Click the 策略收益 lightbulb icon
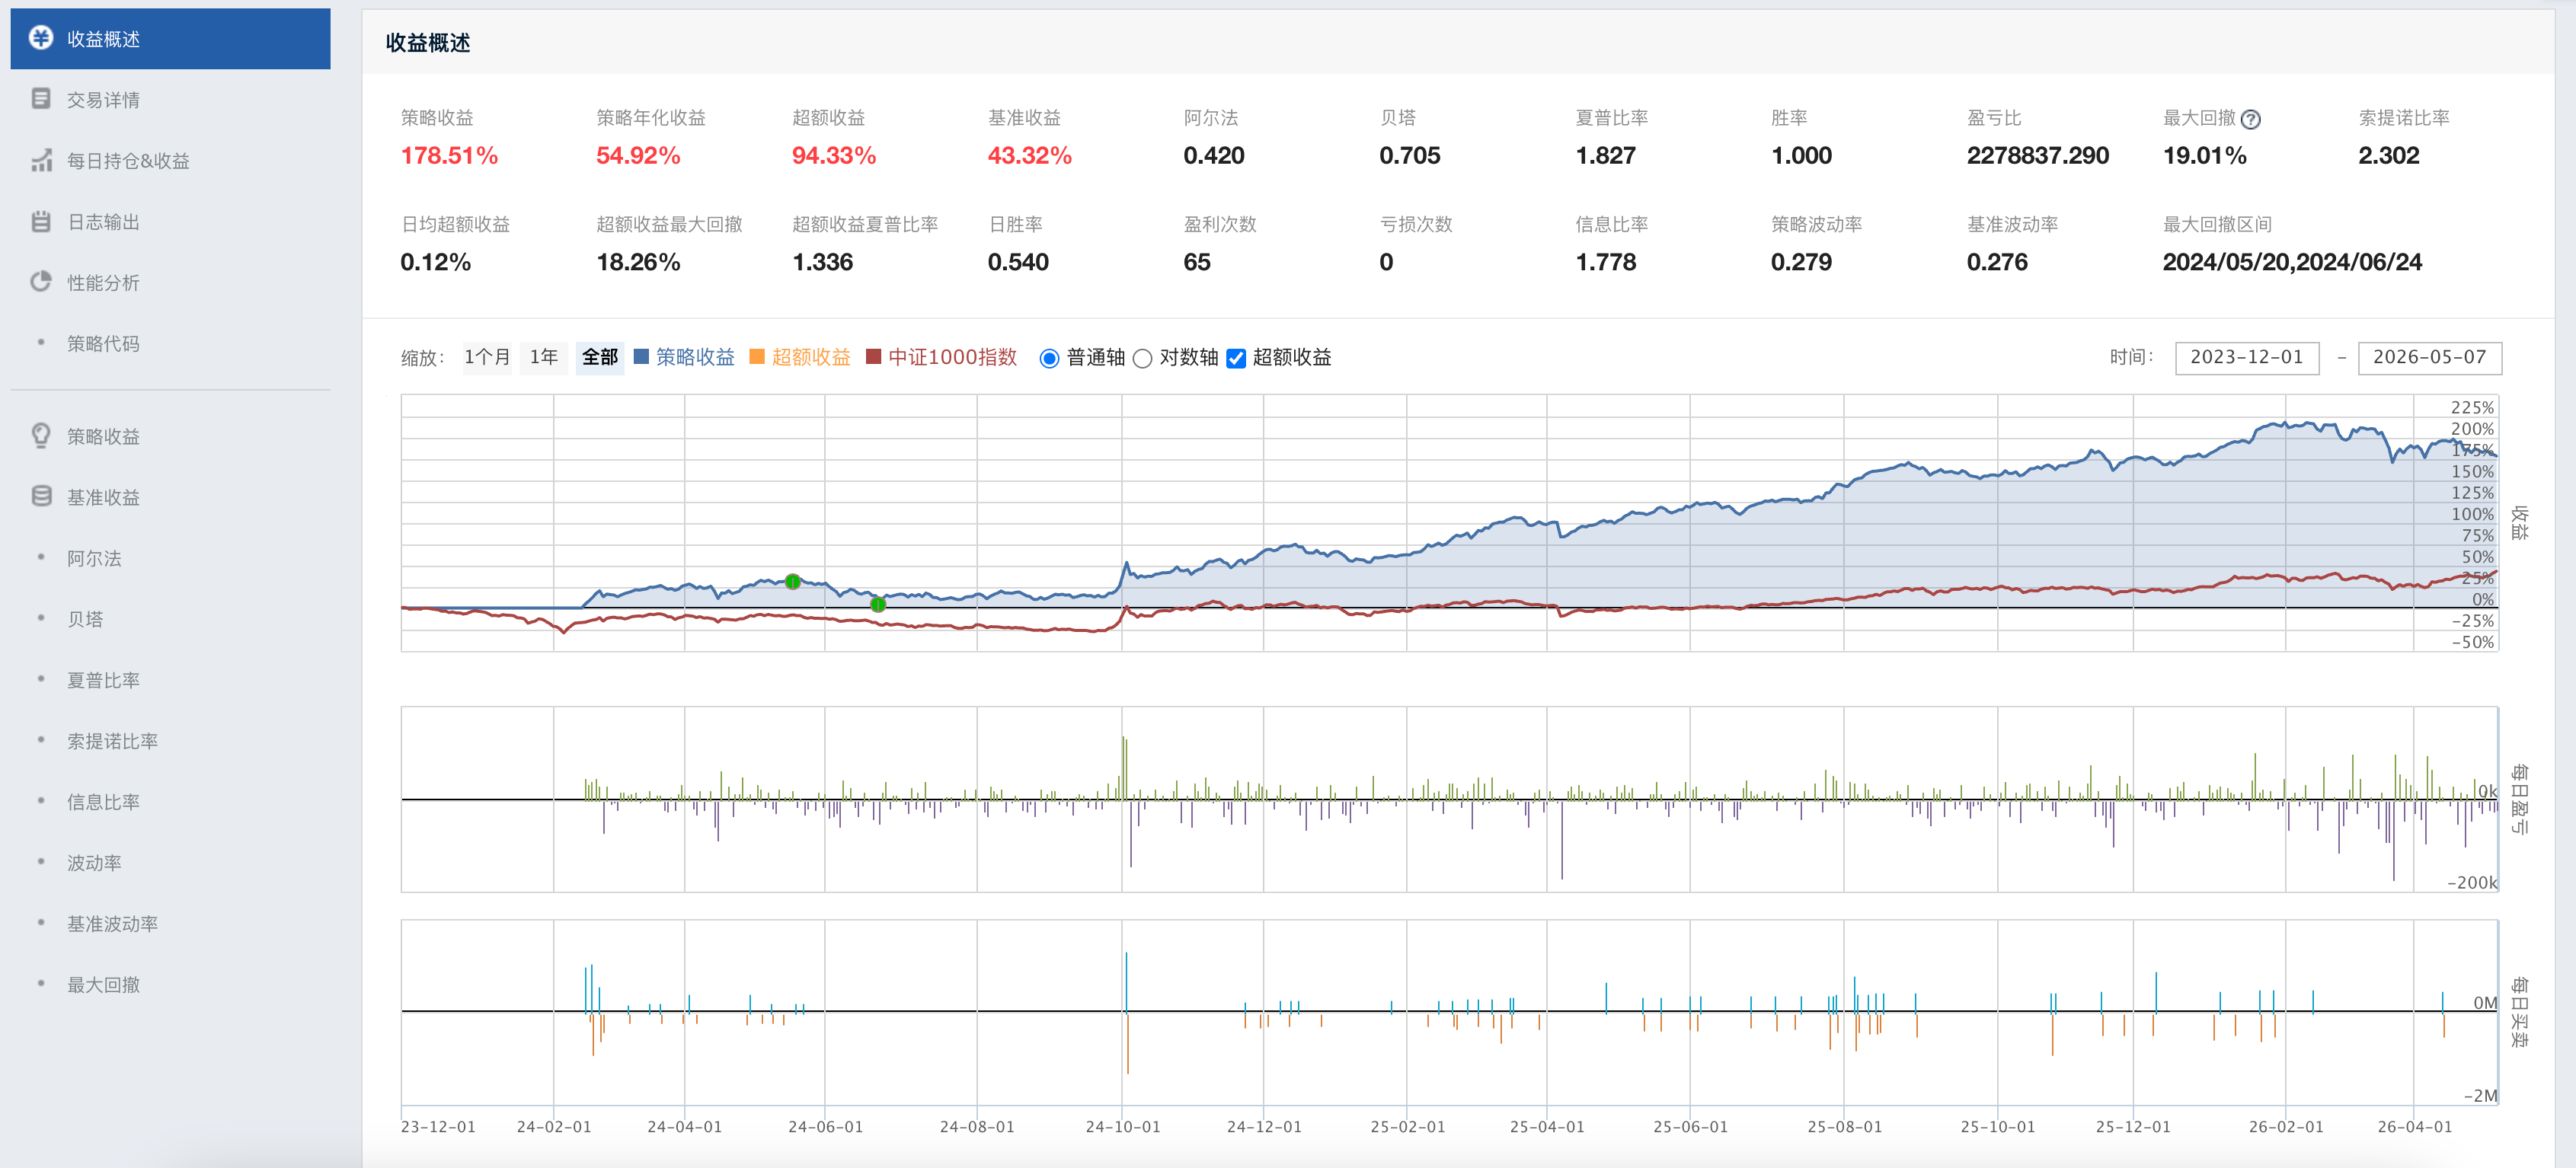Viewport: 2576px width, 1168px height. (41, 436)
